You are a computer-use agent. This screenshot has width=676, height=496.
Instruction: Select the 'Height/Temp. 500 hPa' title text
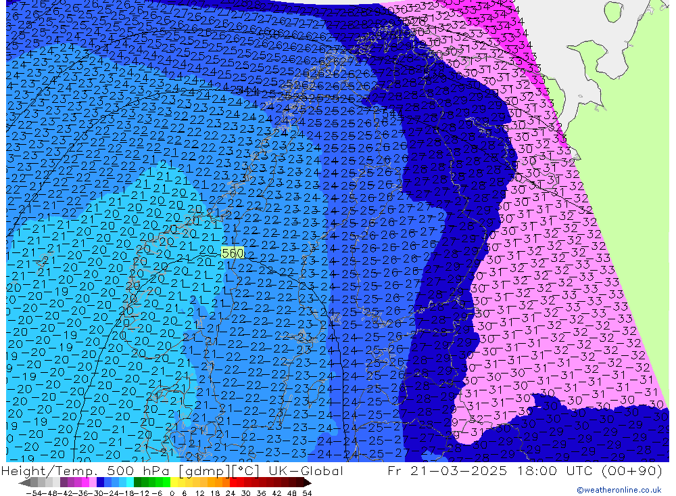(x=84, y=470)
